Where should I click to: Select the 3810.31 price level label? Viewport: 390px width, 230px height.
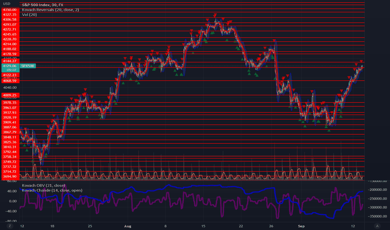point(10,147)
